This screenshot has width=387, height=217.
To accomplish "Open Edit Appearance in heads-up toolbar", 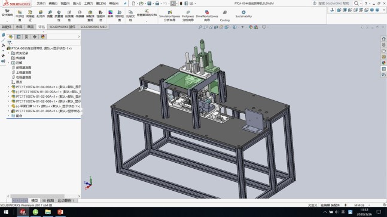I will point(251,27).
